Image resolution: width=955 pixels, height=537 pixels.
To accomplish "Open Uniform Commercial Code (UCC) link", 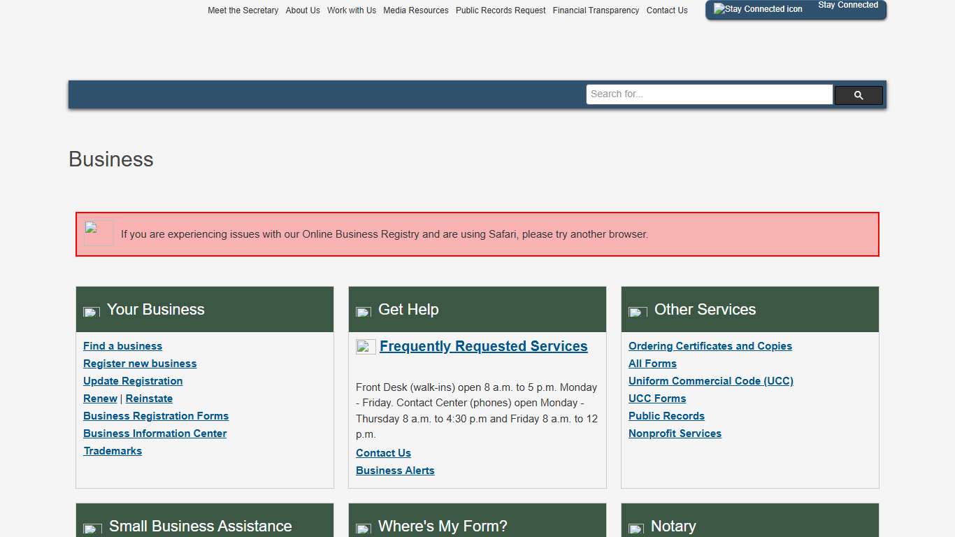I will pyautogui.click(x=710, y=381).
